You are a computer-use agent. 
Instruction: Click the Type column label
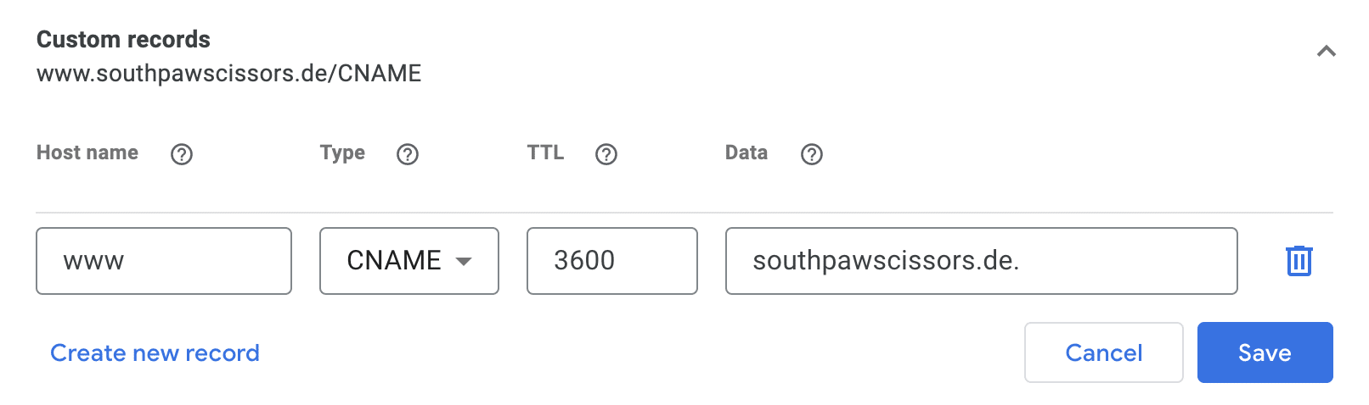[342, 153]
